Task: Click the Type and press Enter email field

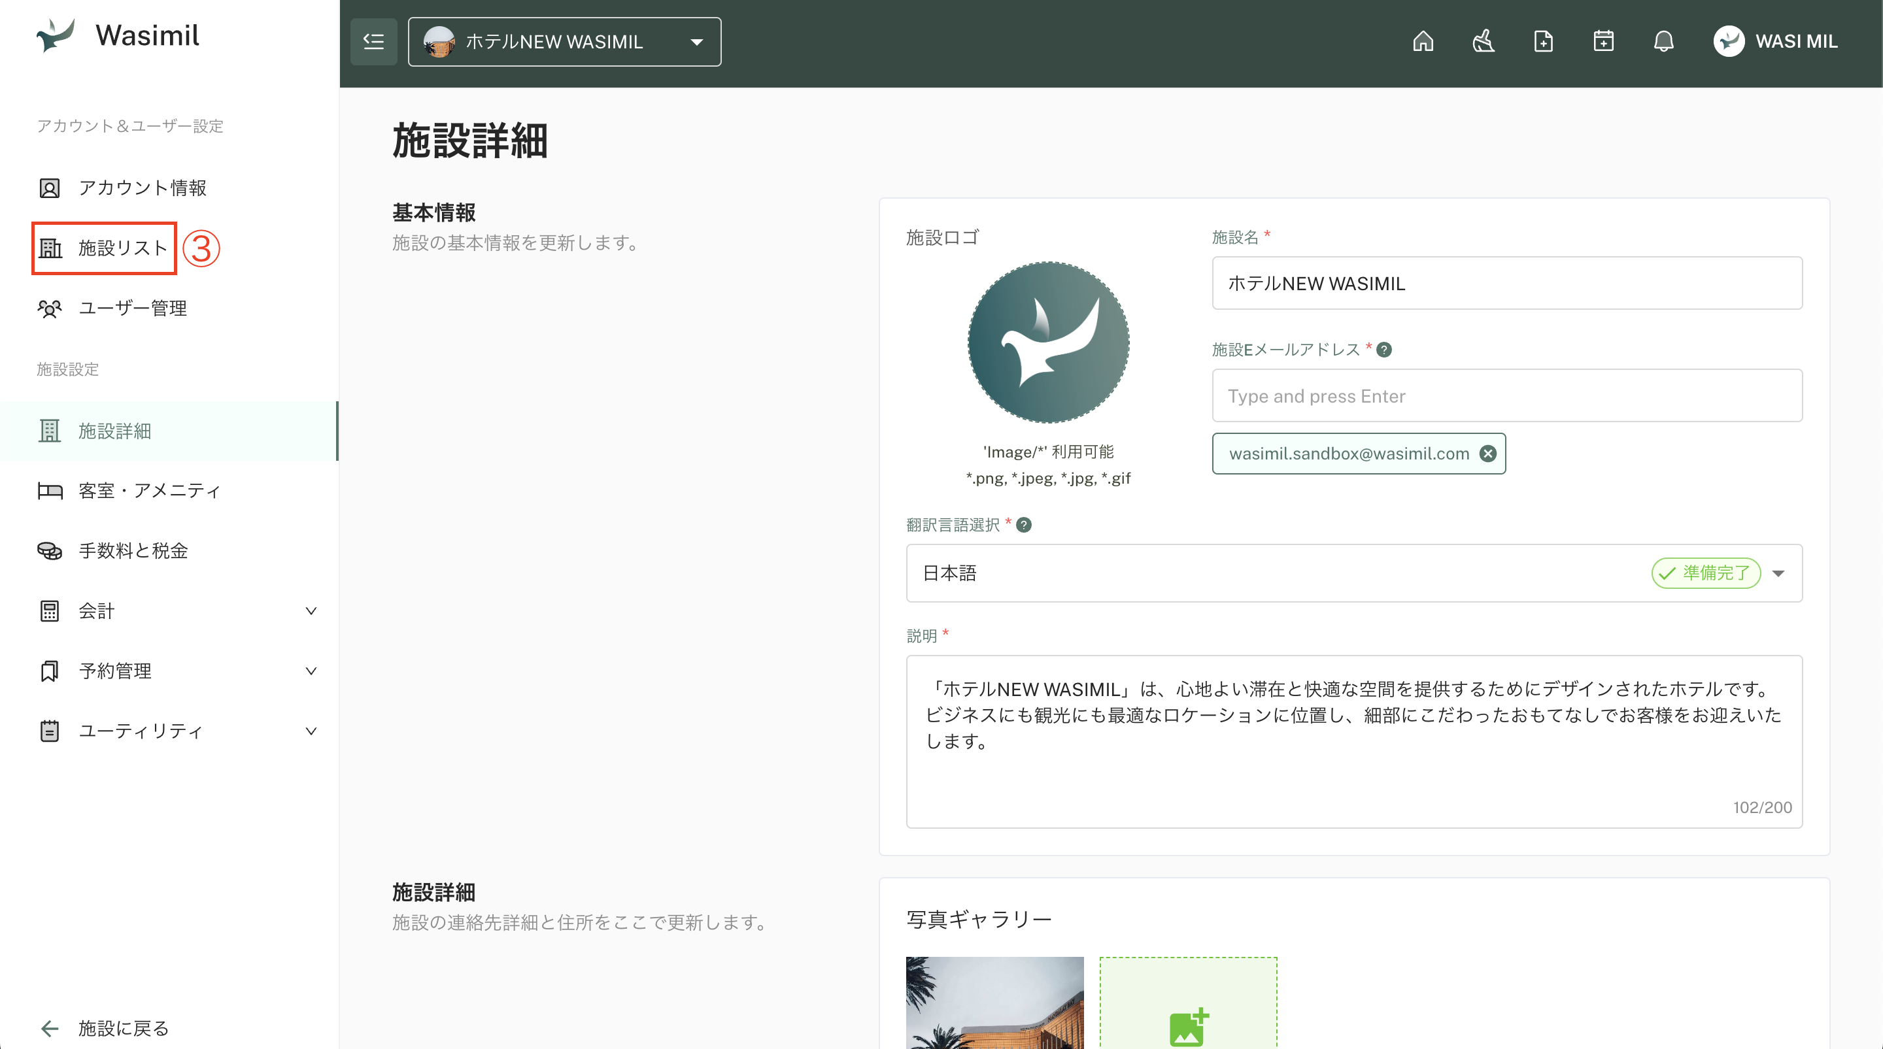Action: point(1506,395)
